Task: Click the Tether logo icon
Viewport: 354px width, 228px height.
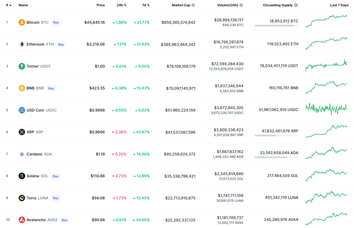Action: (x=22, y=66)
